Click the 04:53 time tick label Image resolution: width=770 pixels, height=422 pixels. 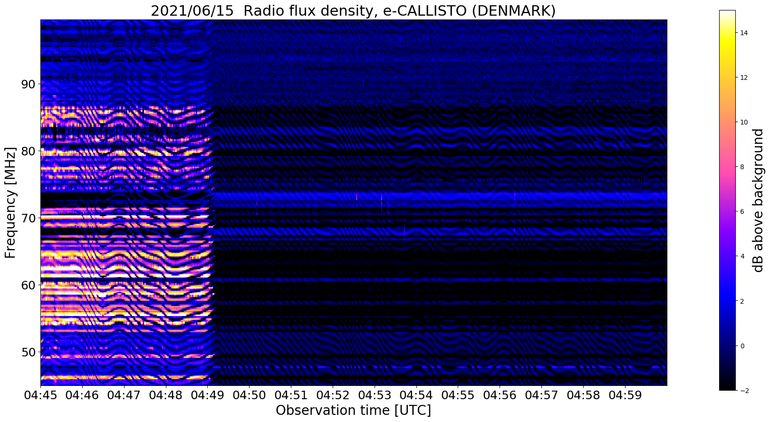point(375,395)
